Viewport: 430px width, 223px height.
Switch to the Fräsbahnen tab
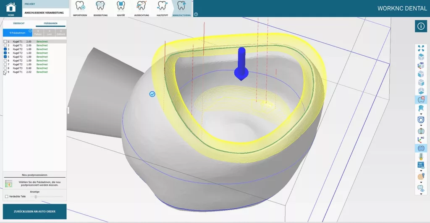click(x=50, y=23)
